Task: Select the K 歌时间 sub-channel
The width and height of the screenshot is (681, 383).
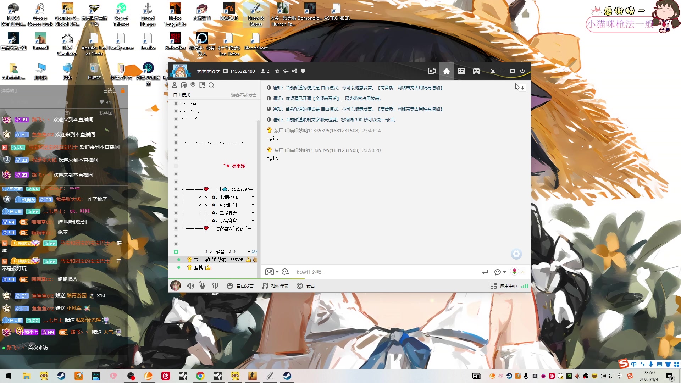Action: click(229, 205)
